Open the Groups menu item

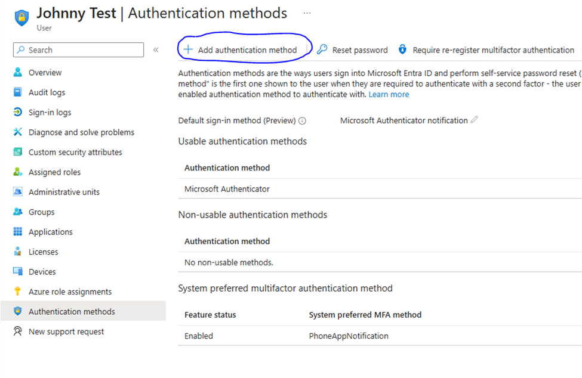click(41, 212)
